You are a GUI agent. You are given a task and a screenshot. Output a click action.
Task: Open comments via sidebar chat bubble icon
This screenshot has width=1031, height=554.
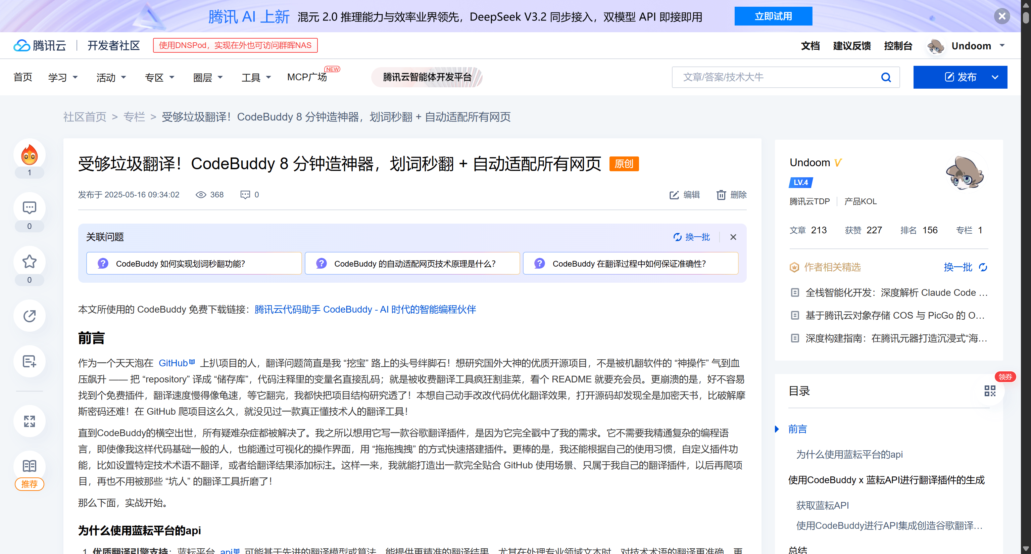29,208
